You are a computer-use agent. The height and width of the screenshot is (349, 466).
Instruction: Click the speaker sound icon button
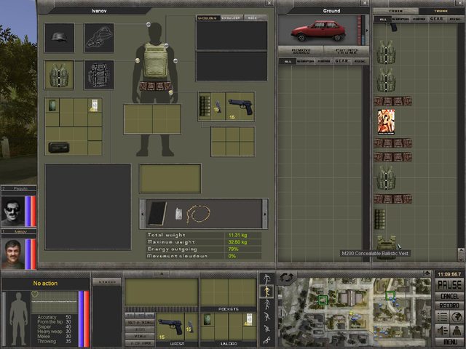[x=442, y=330]
